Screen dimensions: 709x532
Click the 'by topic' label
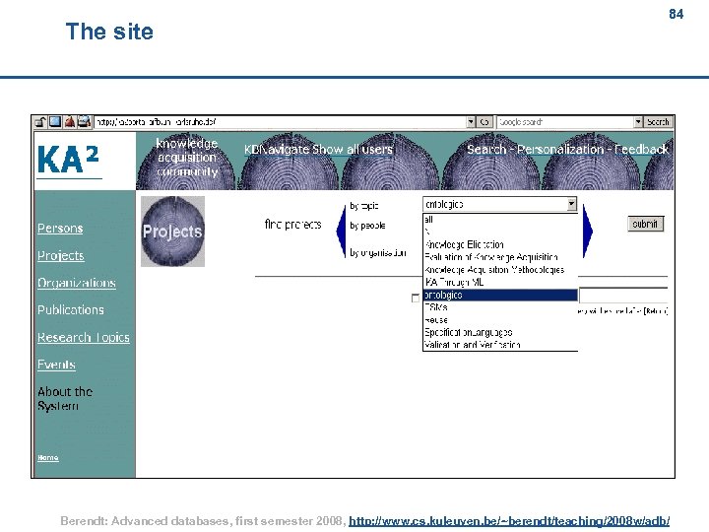coord(364,206)
